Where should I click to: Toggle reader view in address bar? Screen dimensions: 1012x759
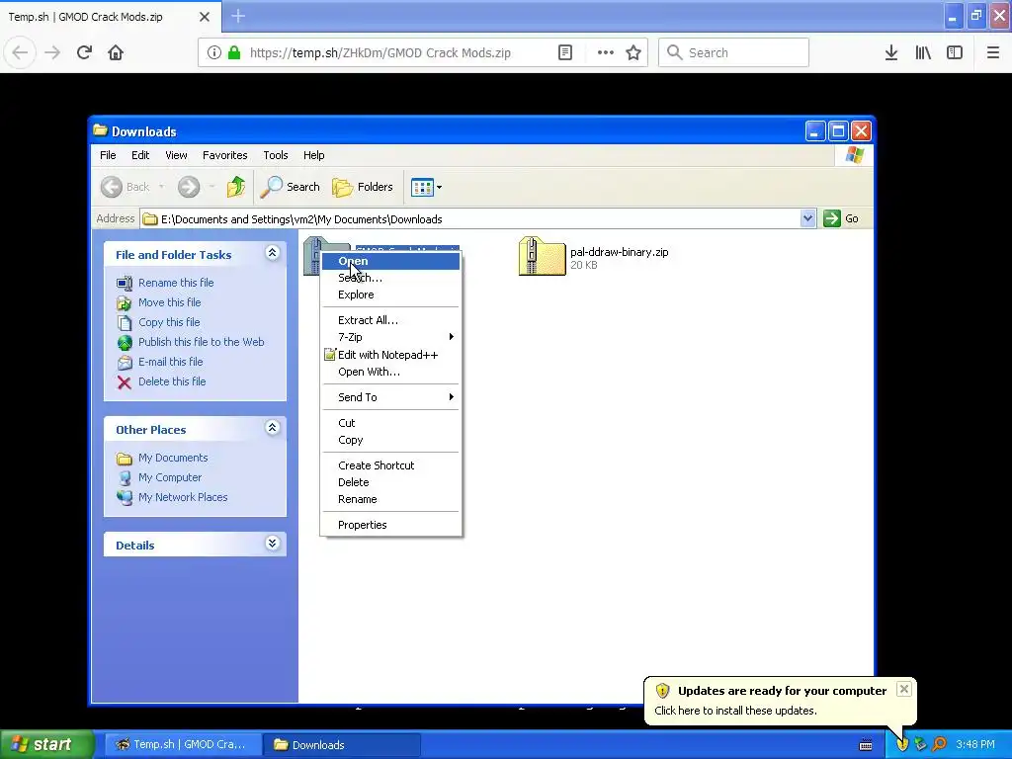564,52
